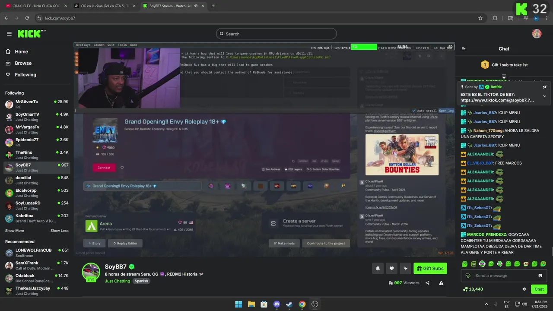Click the Kick search box
Image resolution: width=553 pixels, height=311 pixels.
click(x=276, y=34)
